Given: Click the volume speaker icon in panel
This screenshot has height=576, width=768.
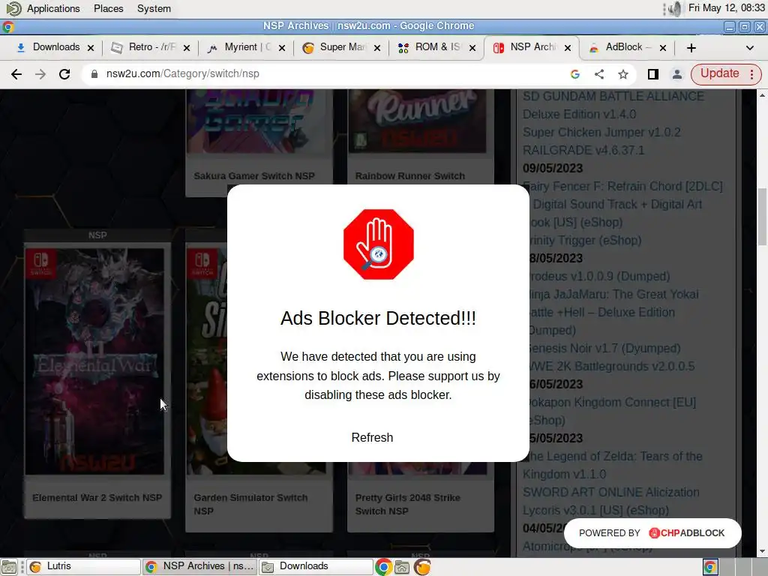Looking at the screenshot, I should click(675, 8).
